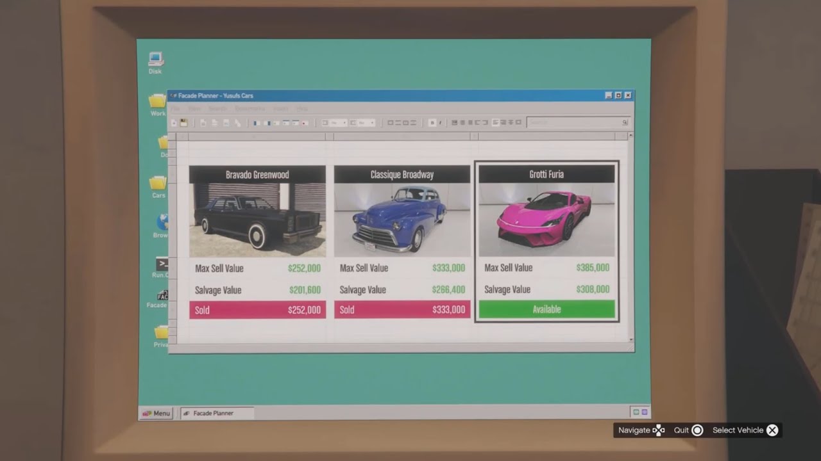The width and height of the screenshot is (821, 461).
Task: Select the pink Grotti Furia thumbnail
Action: (x=546, y=220)
